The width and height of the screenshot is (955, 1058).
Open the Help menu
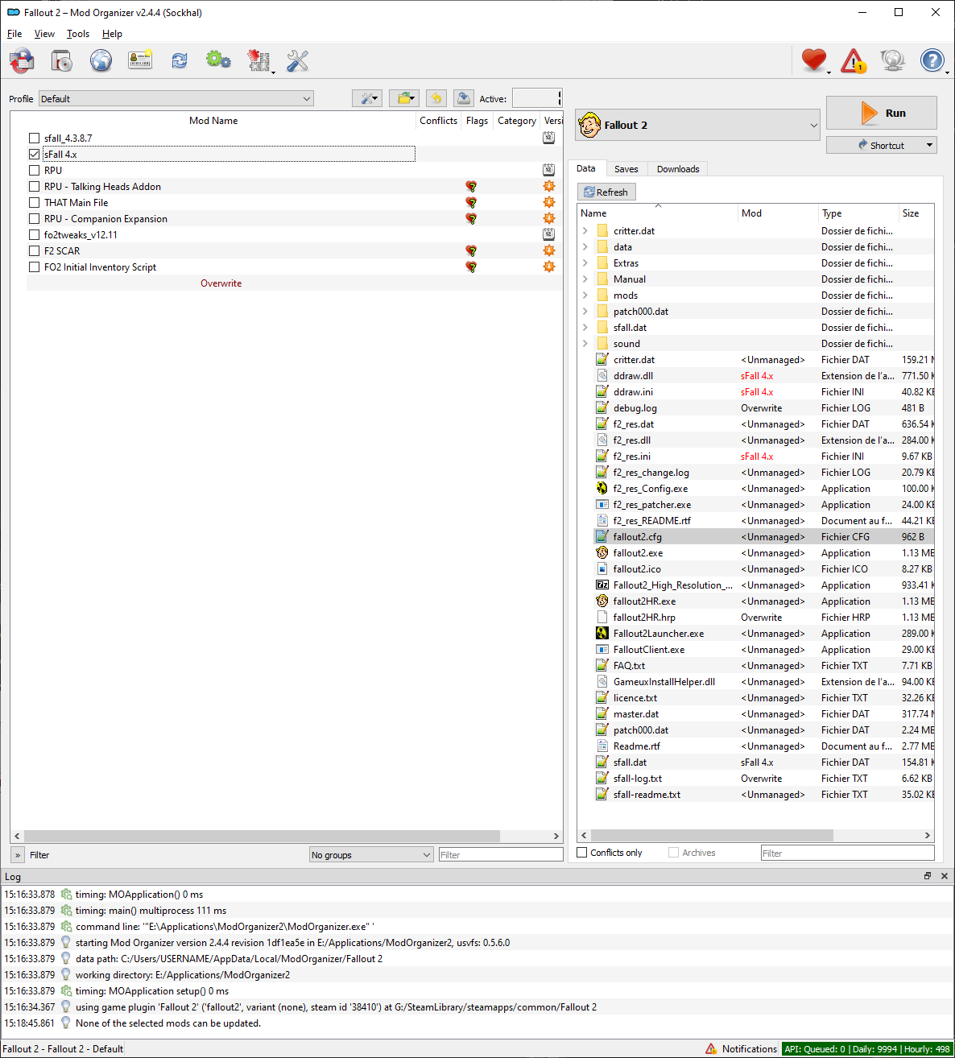coord(112,34)
